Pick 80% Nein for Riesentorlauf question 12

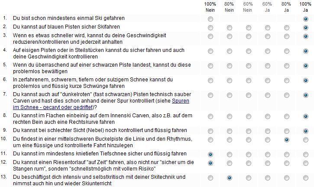230,163
